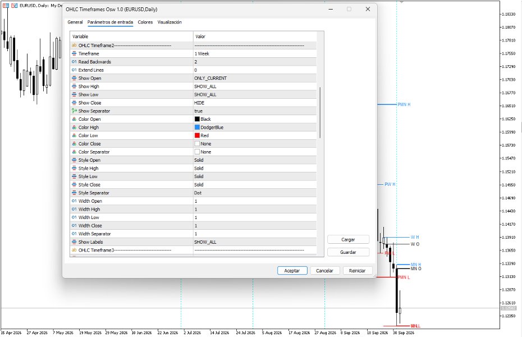Screen dimensions: 522x337
Task: Open the Show Open ONLY_CURRENT value dropdown
Action: pos(255,78)
